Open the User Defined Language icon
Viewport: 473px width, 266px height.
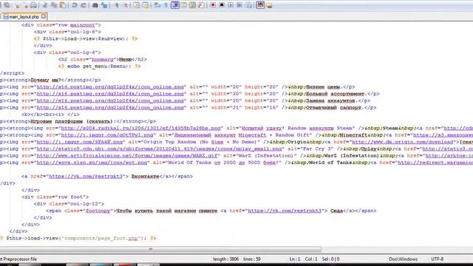coord(184,5)
